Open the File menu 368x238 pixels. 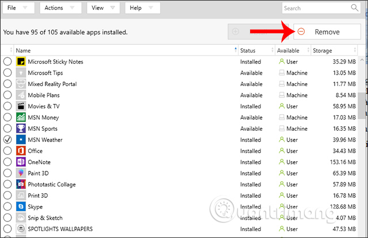tap(18, 8)
